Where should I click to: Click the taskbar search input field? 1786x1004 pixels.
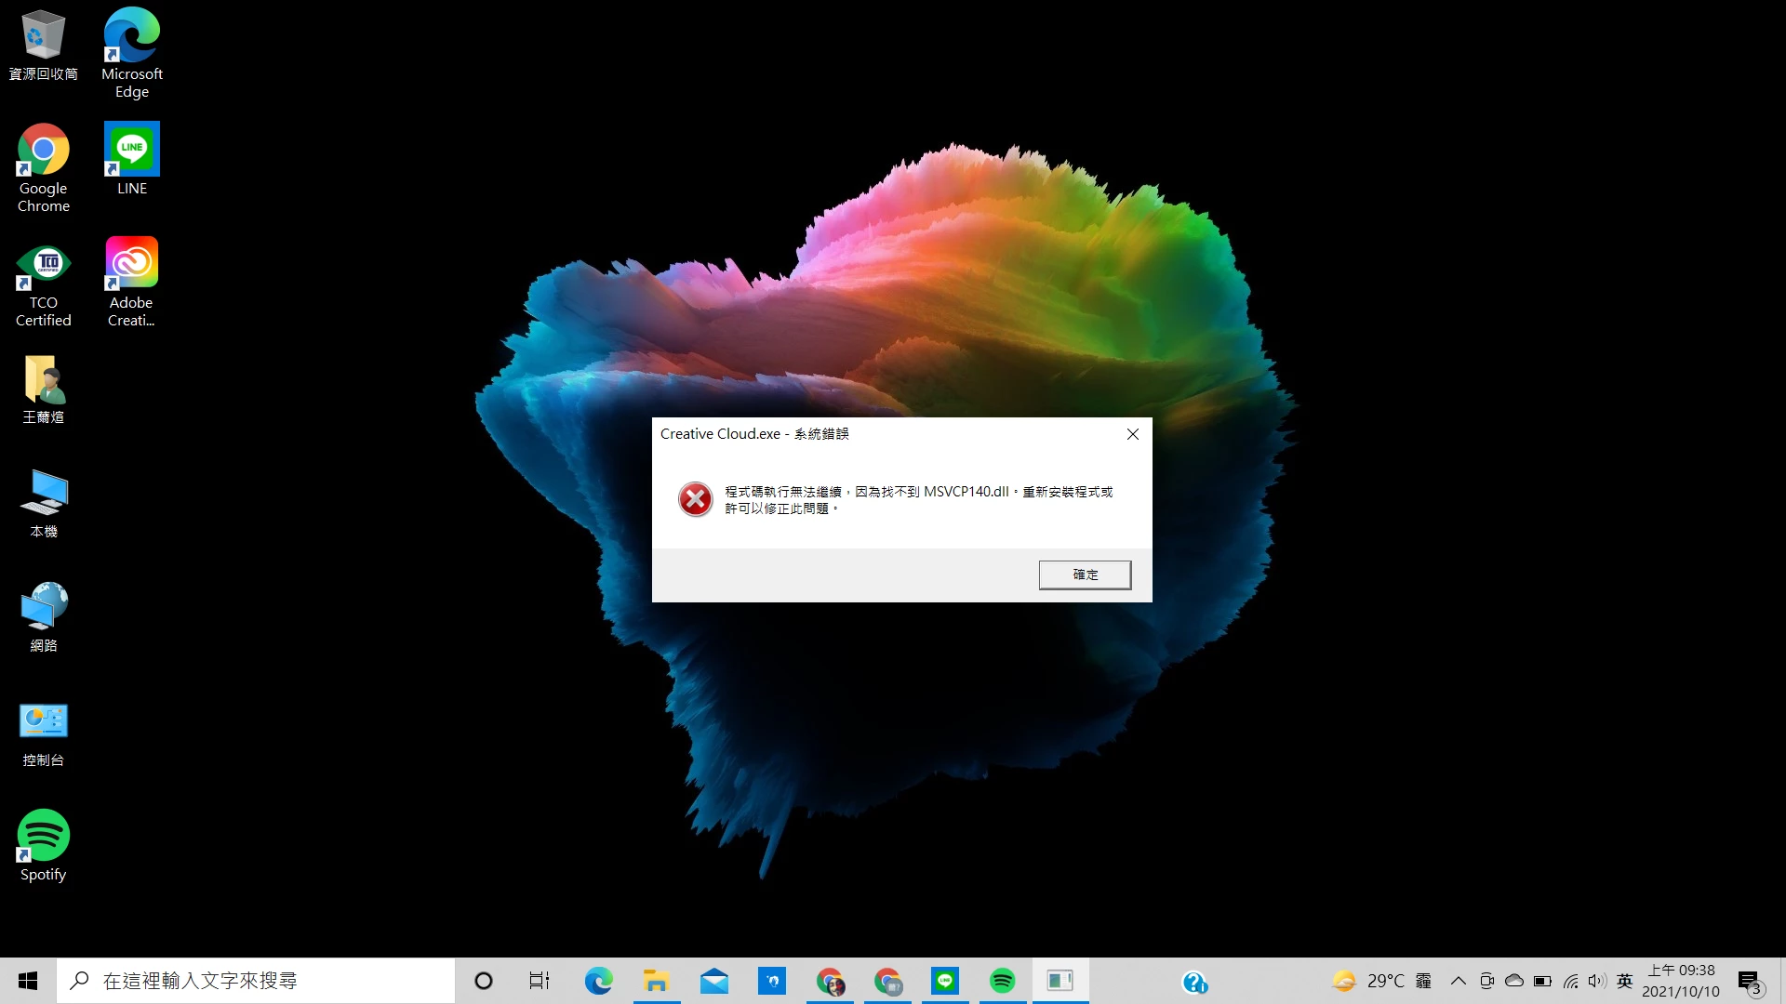pyautogui.click(x=256, y=981)
